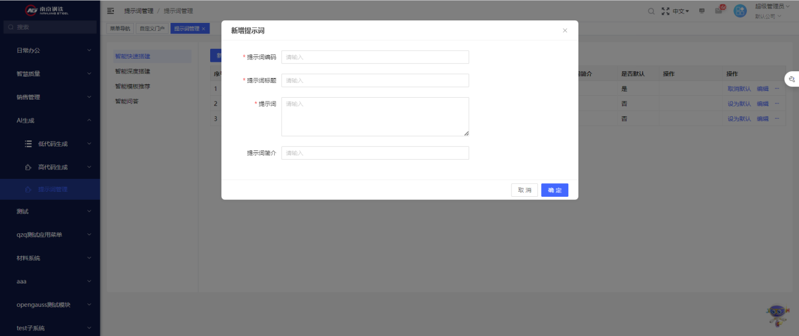Close the 提示词管理 tab with its x
The image size is (799, 336).
pyautogui.click(x=203, y=28)
